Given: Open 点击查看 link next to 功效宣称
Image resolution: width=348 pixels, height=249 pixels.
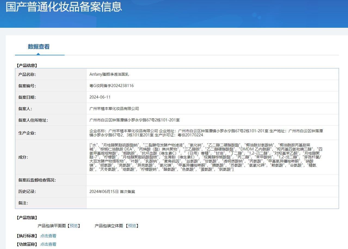Looking at the screenshot, I should tap(48, 244).
